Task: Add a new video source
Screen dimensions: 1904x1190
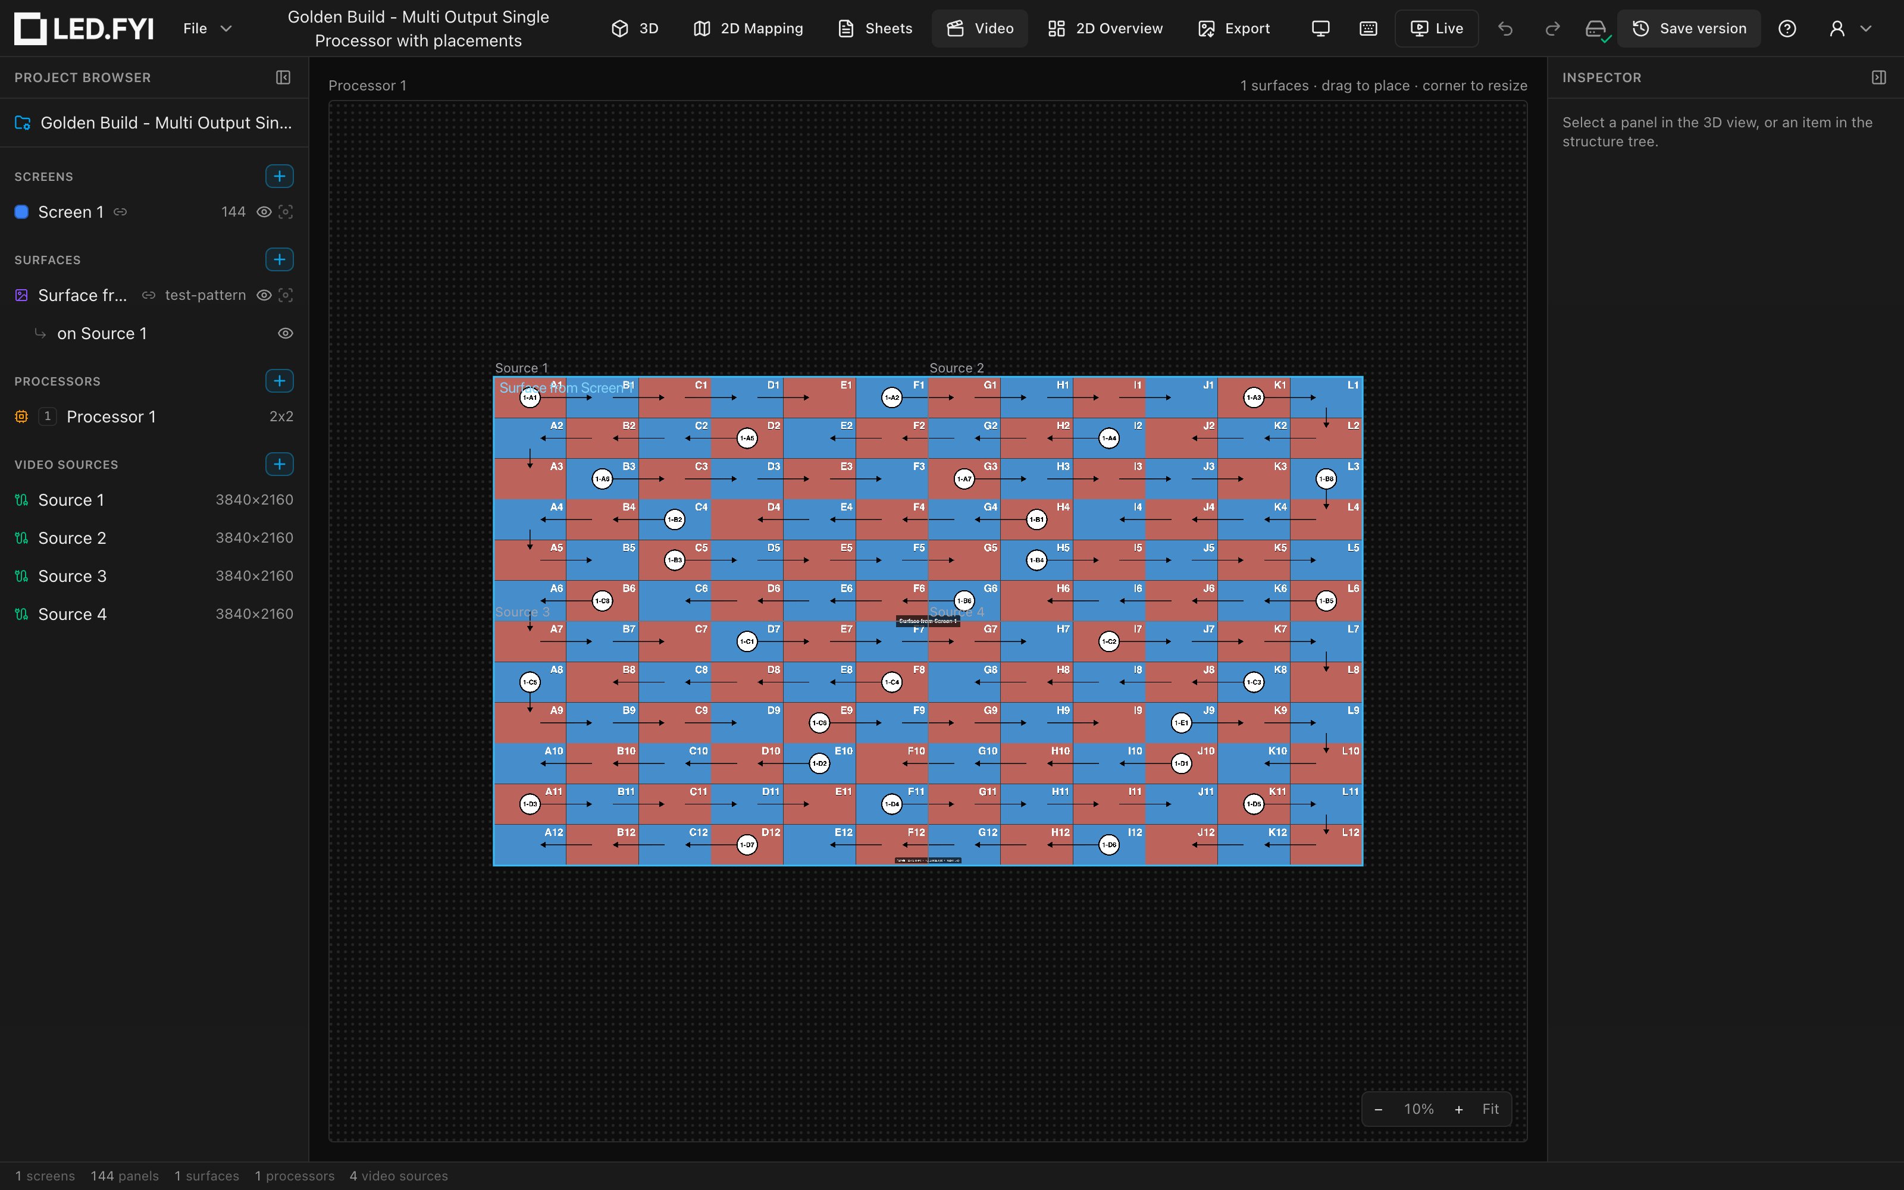Action: [x=279, y=464]
